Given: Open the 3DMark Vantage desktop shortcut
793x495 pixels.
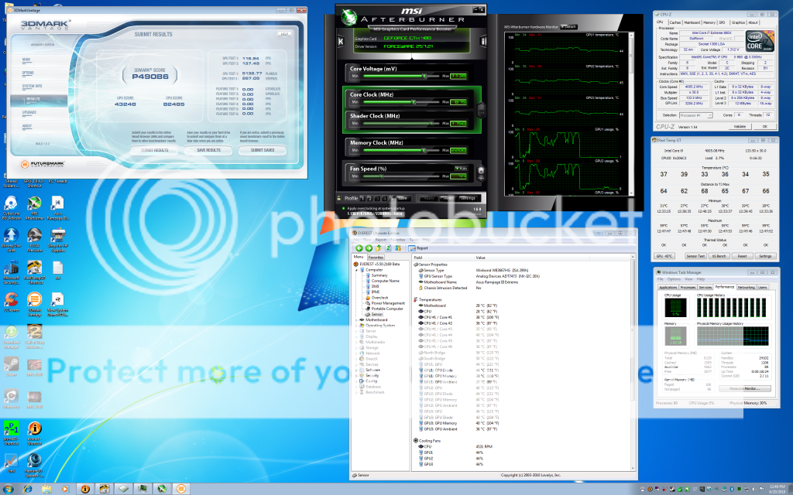Looking at the screenshot, I should coord(34,305).
